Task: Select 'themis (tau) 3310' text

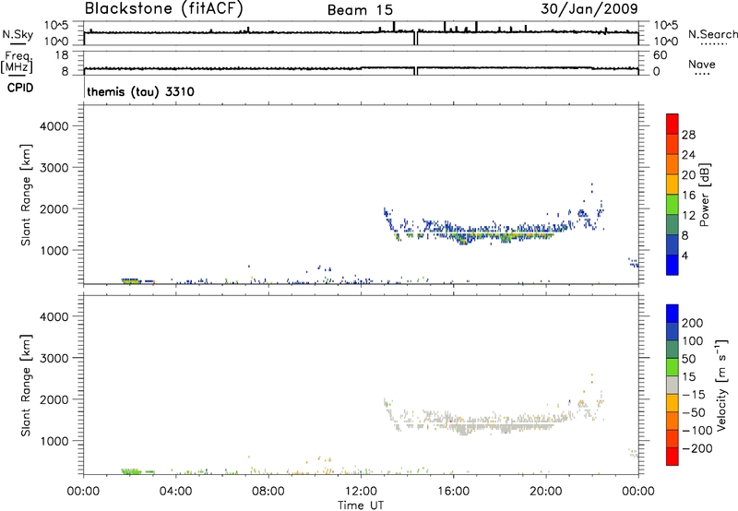Action: tap(140, 91)
